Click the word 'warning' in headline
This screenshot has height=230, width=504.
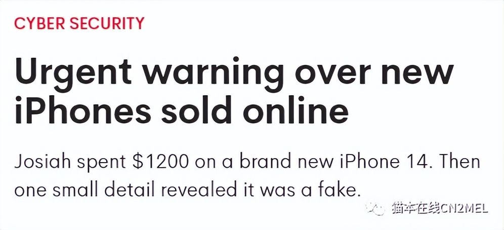pos(213,73)
